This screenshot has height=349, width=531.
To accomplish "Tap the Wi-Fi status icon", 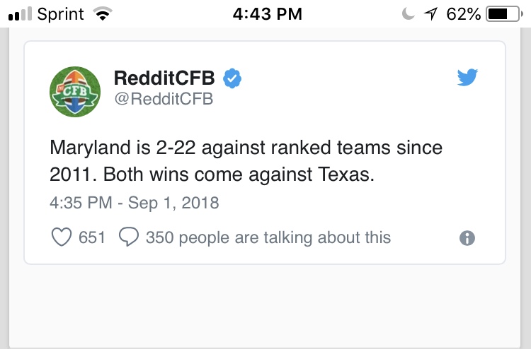I will (103, 14).
